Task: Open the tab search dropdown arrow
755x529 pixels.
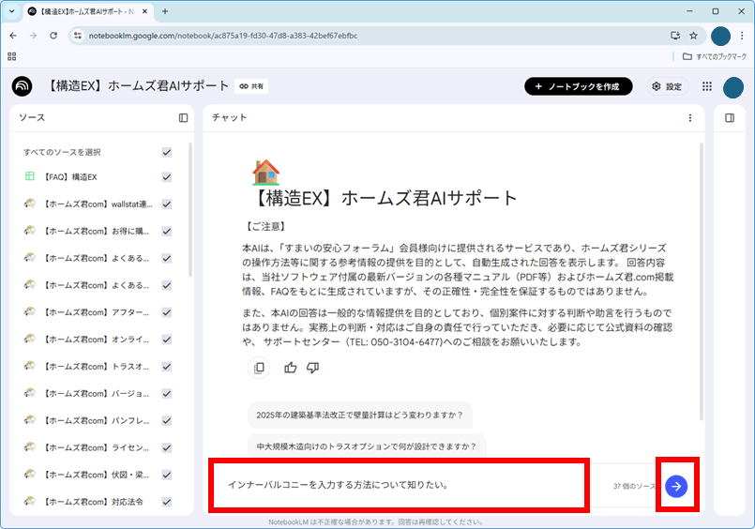Action: click(12, 11)
